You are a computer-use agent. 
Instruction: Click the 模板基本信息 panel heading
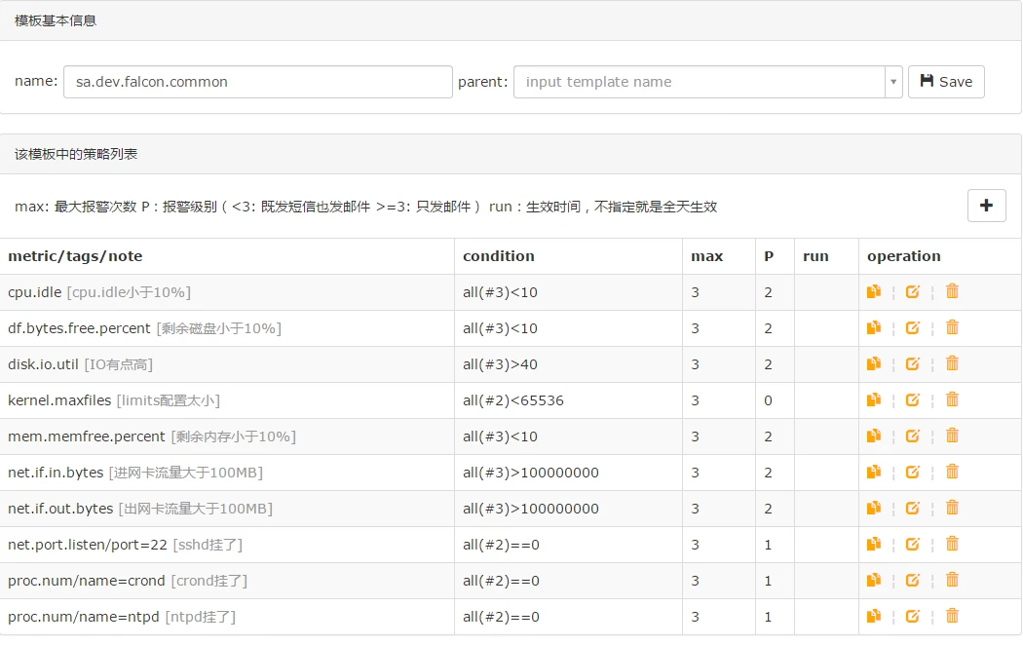[56, 20]
